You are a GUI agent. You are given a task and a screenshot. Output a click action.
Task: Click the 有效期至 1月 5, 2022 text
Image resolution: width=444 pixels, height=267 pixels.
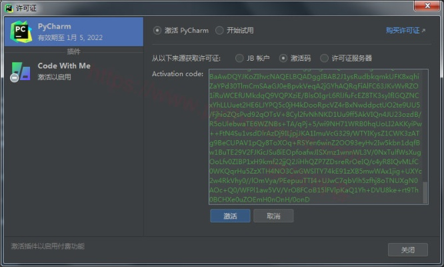[x=70, y=37]
